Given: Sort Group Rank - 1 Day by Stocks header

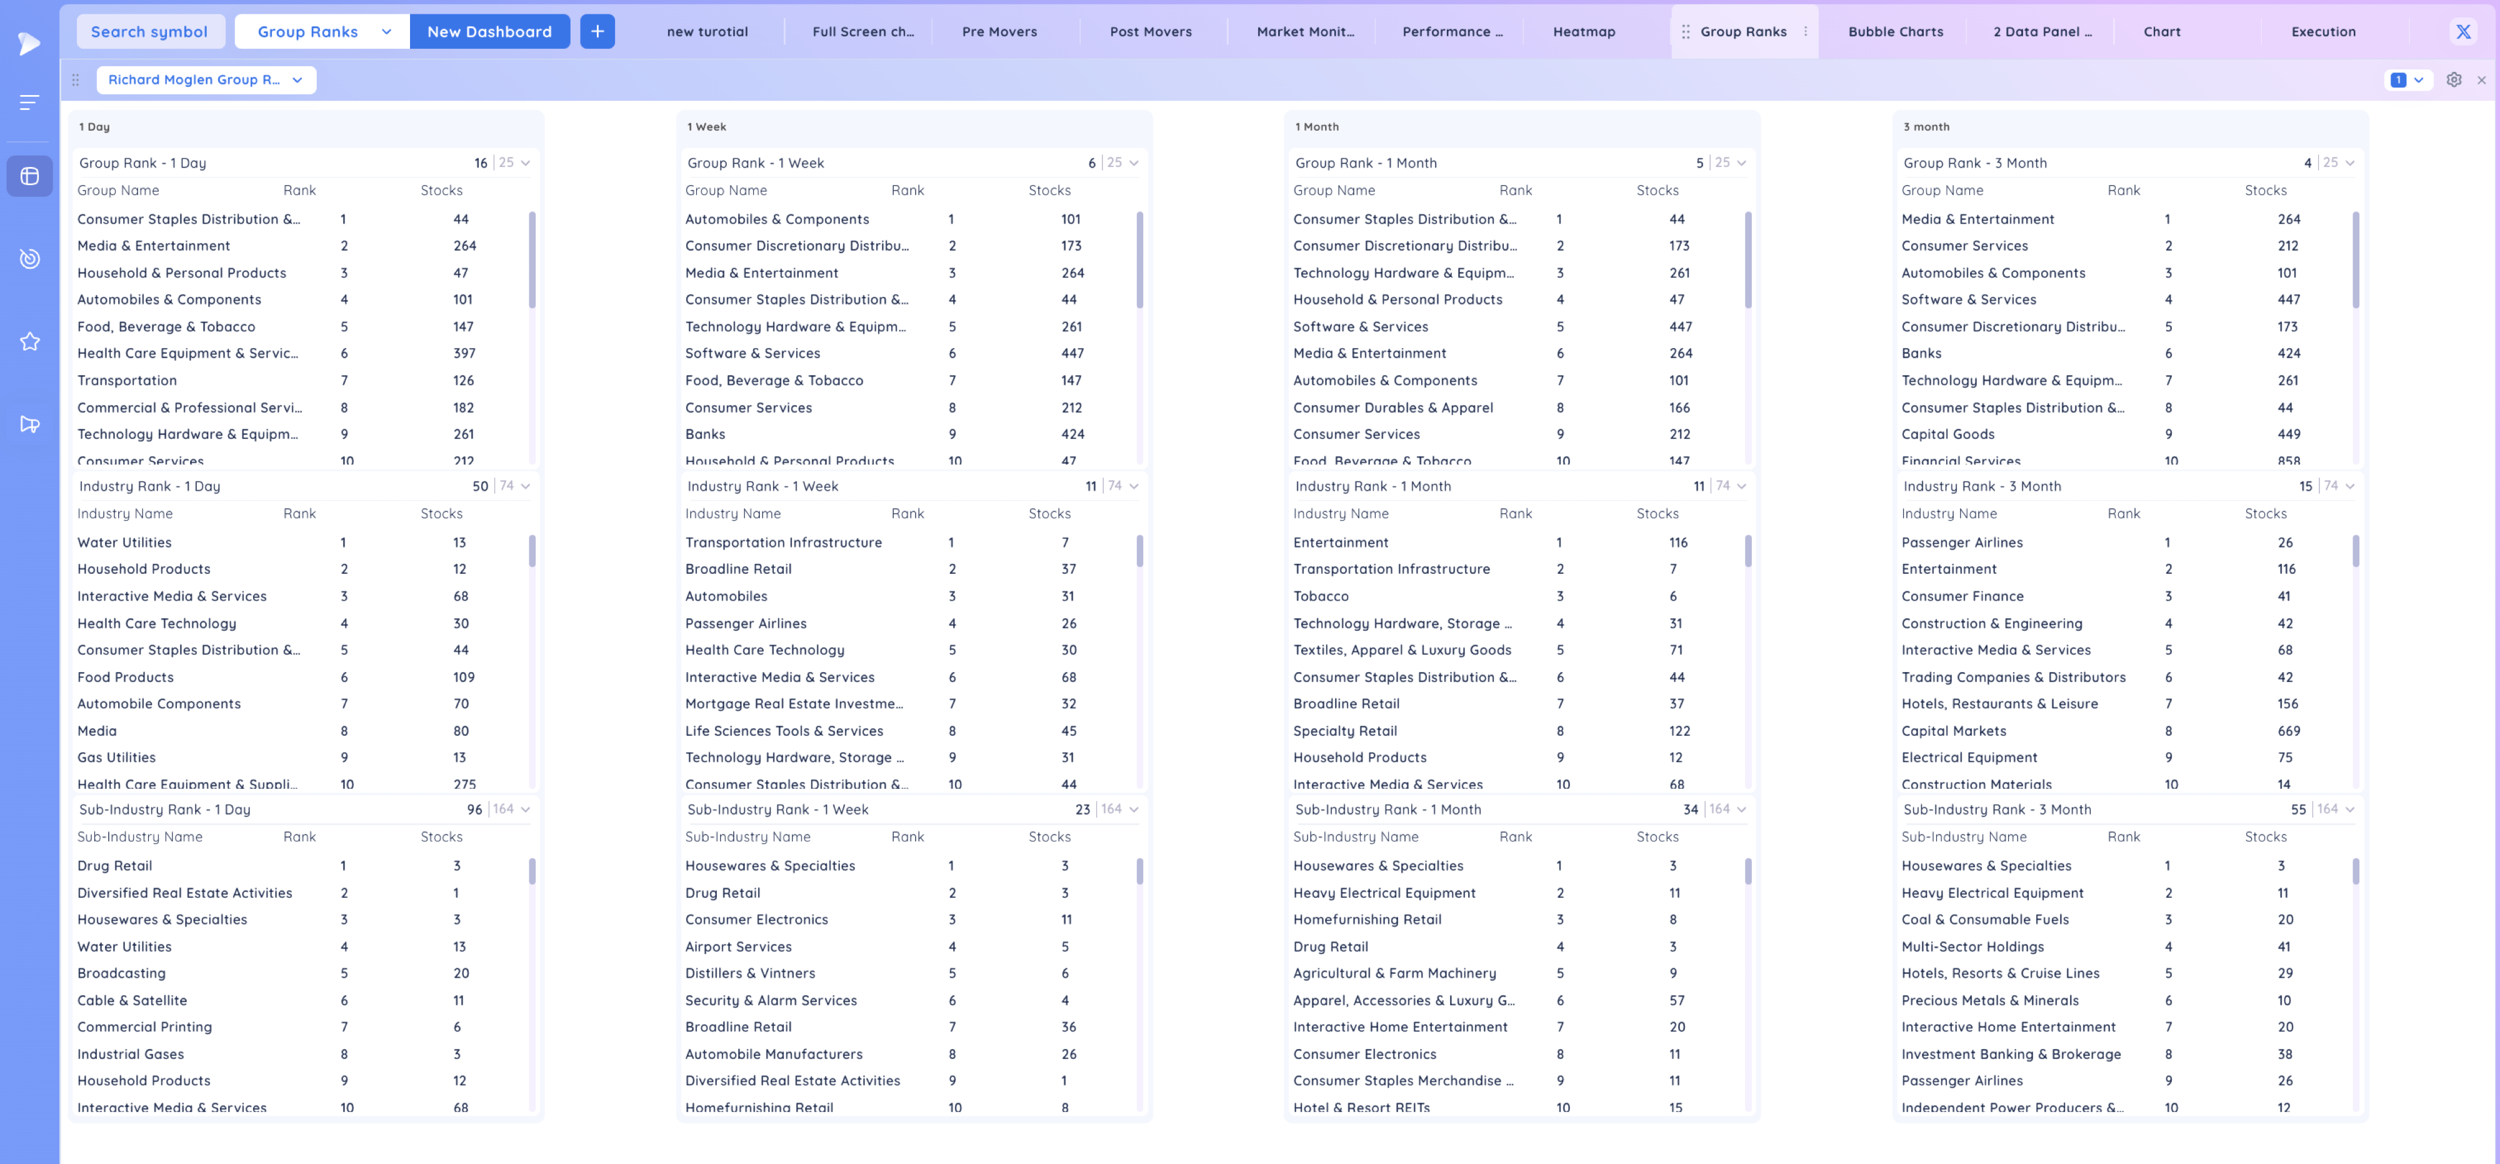Looking at the screenshot, I should 442,190.
